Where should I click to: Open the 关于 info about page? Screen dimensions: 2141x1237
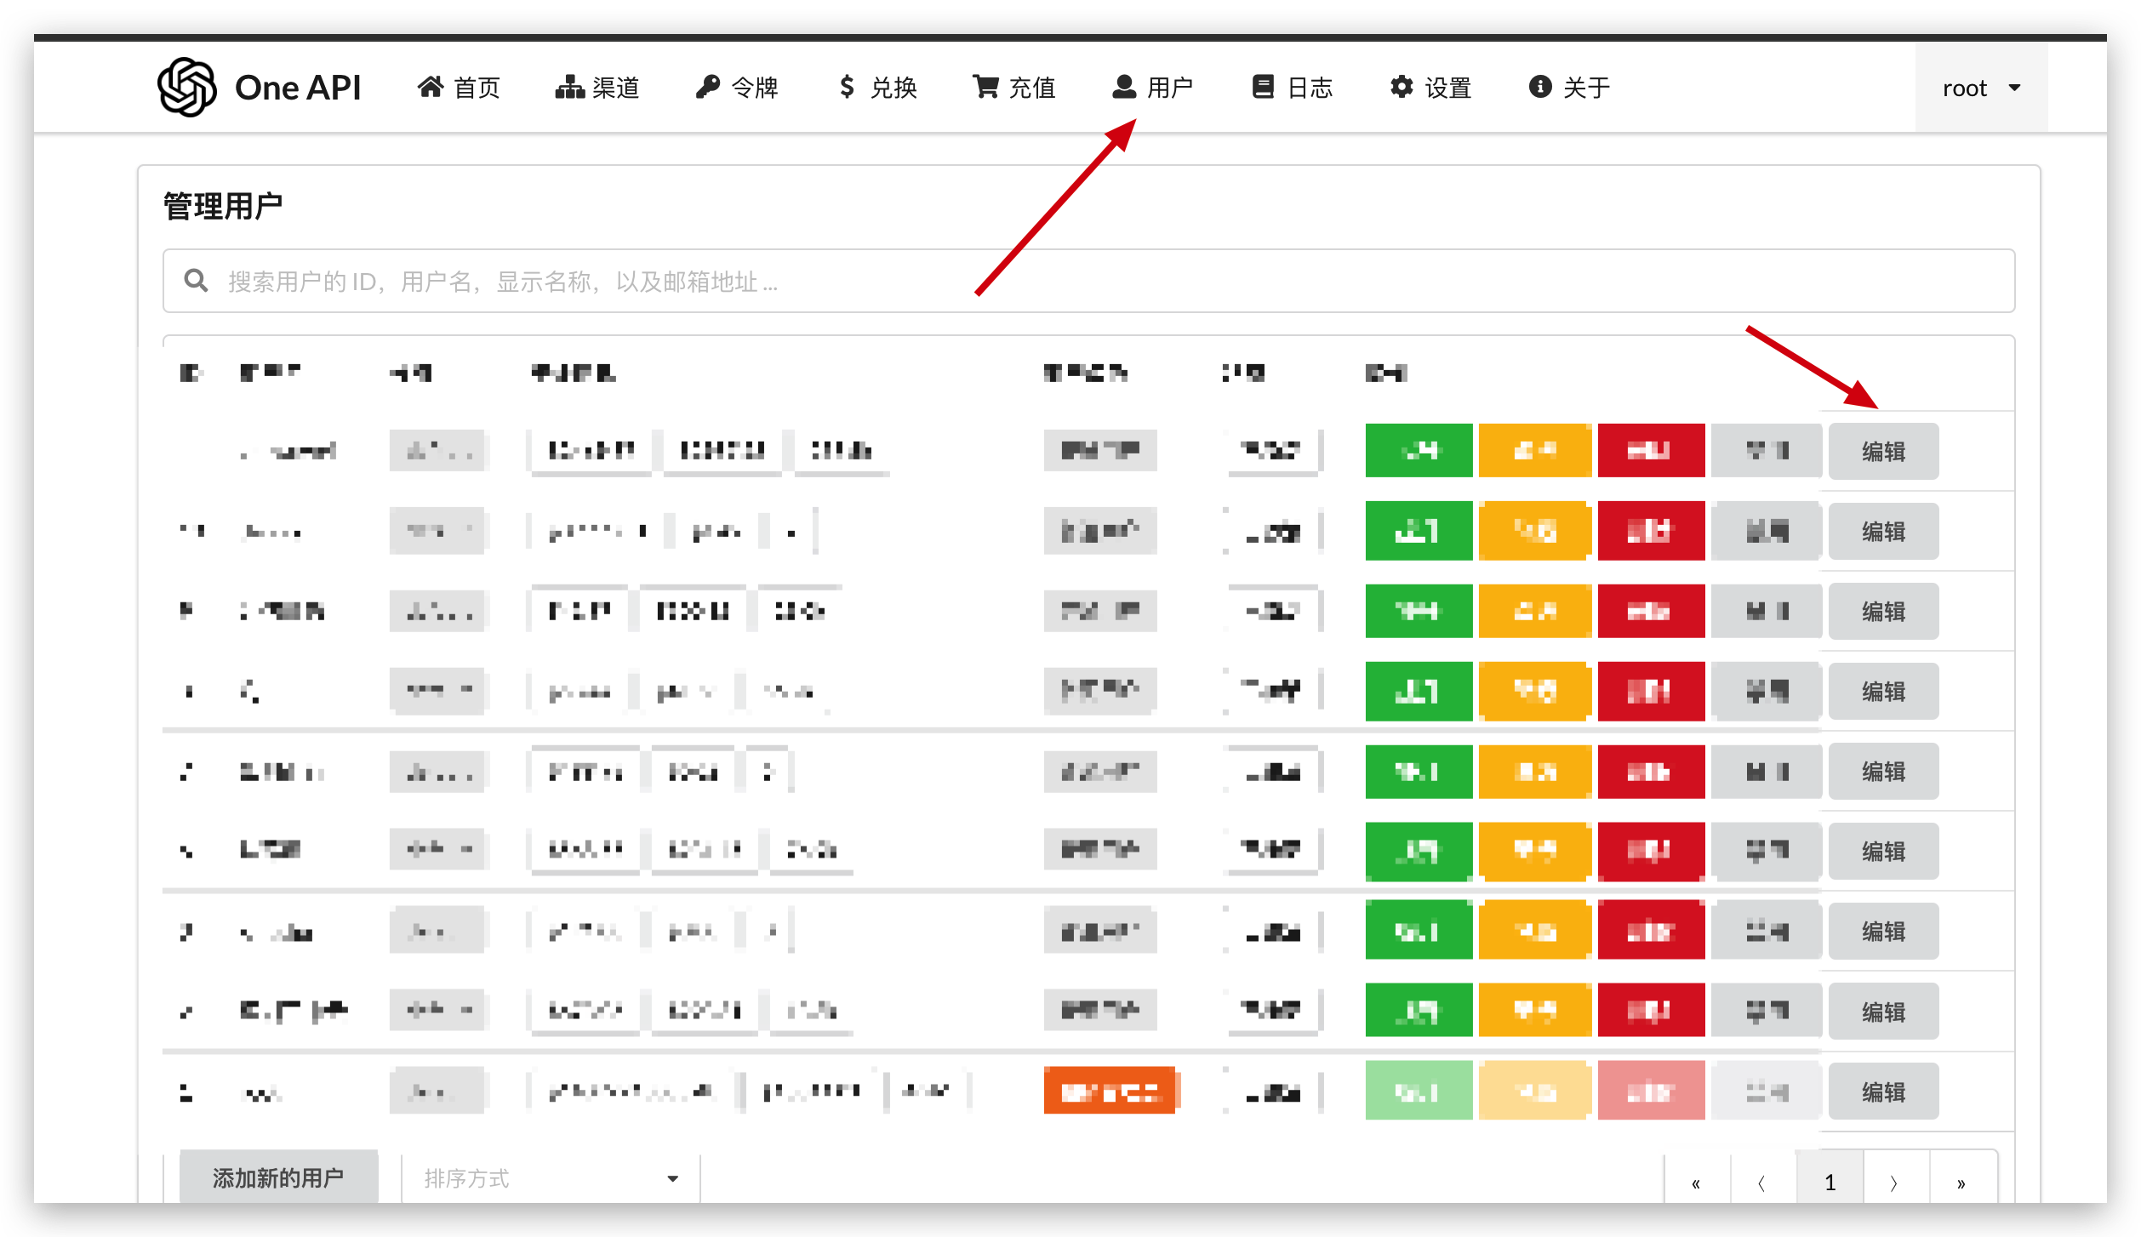[x=1570, y=88]
